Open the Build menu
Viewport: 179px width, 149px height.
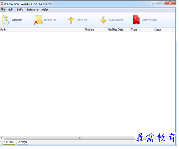(20, 10)
